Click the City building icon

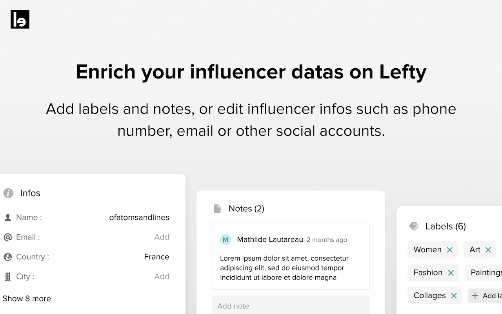[7, 277]
